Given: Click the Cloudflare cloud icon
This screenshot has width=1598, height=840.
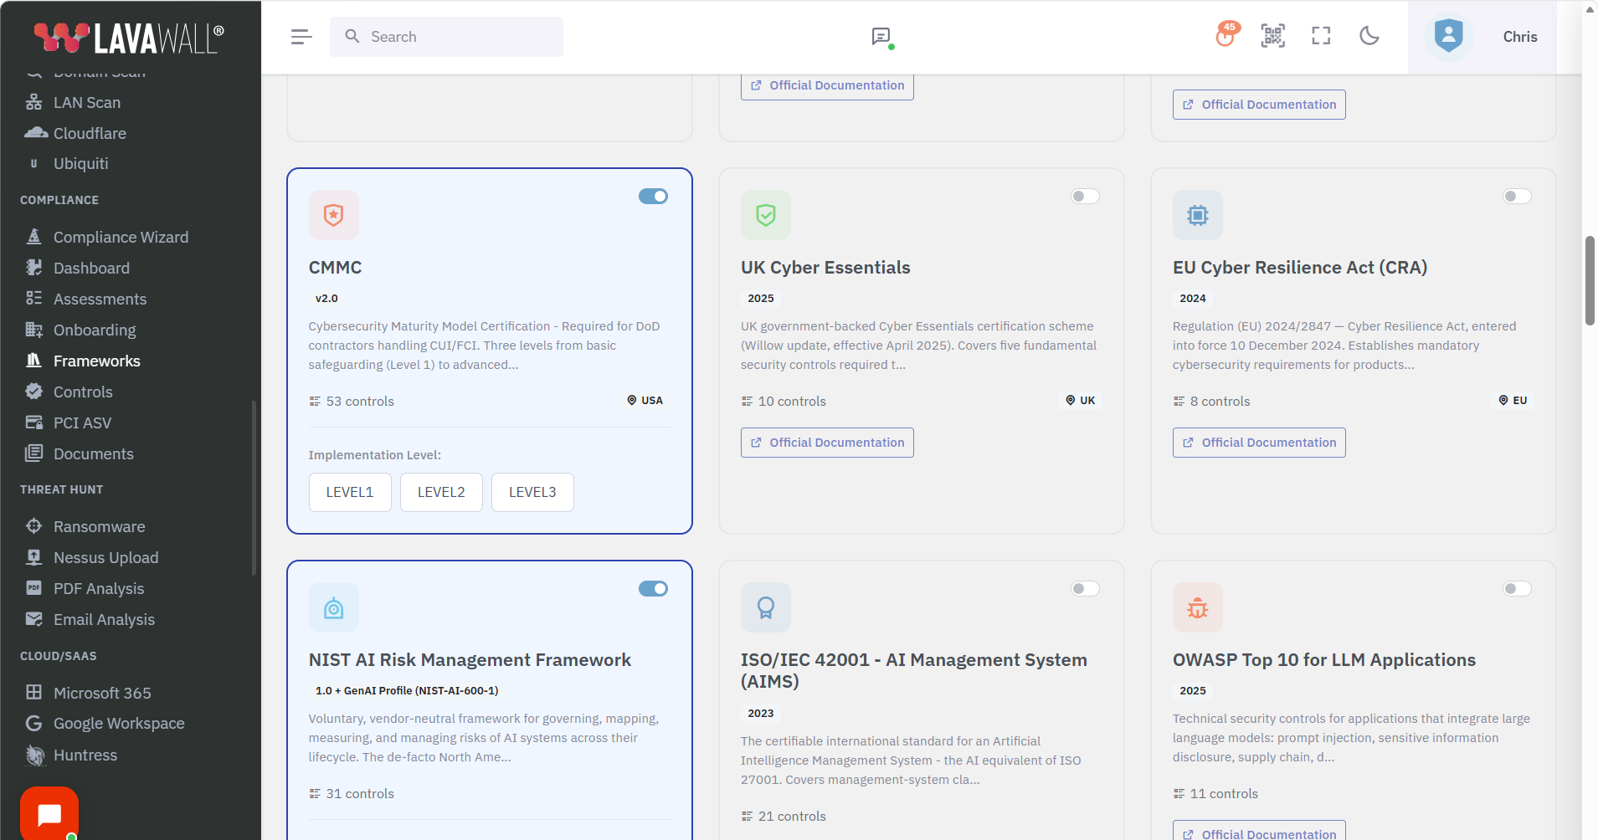Looking at the screenshot, I should 35,133.
